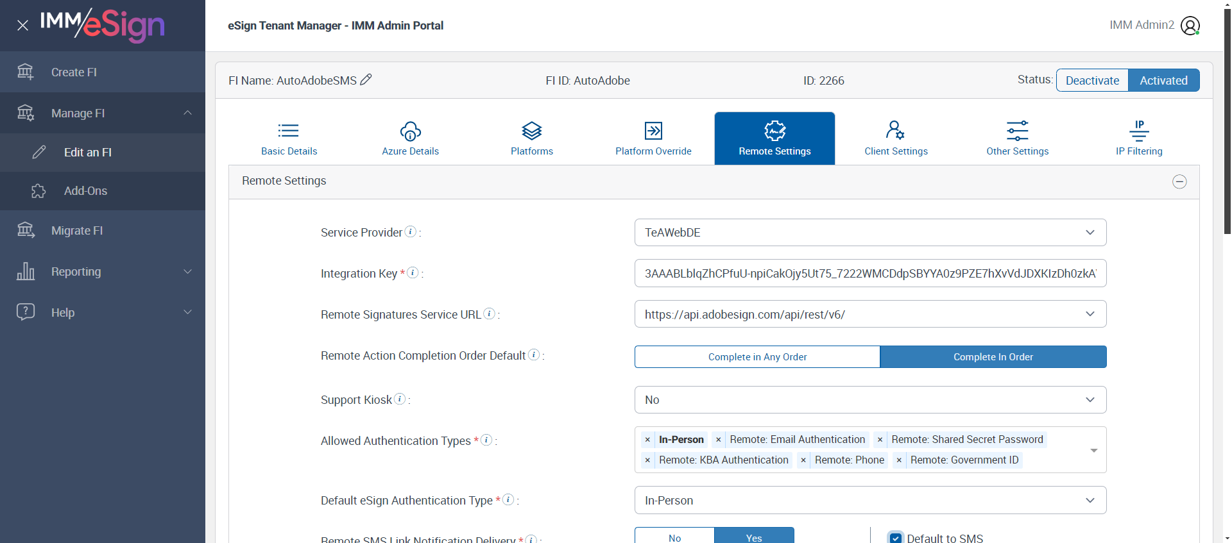Switch to Client Settings tab
Screen dimensions: 1232x543
(x=896, y=138)
